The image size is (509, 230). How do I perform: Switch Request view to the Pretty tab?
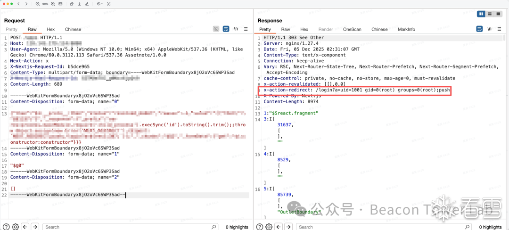pyautogui.click(x=12, y=29)
